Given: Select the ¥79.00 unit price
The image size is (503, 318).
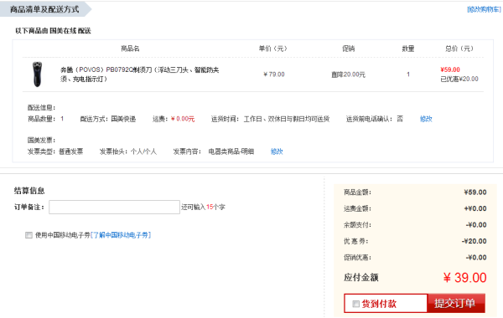Looking at the screenshot, I should coord(274,74).
